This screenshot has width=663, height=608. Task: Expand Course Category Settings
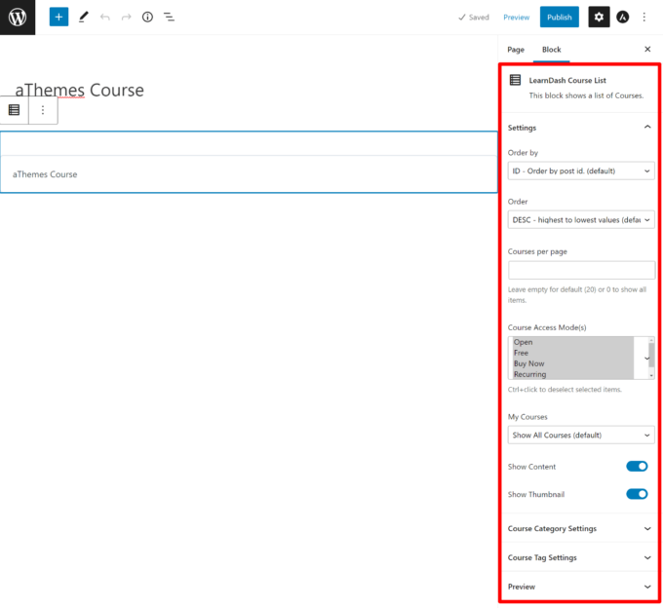pyautogui.click(x=579, y=528)
